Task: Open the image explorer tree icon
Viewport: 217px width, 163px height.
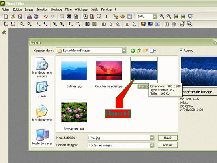Action: 115,16
